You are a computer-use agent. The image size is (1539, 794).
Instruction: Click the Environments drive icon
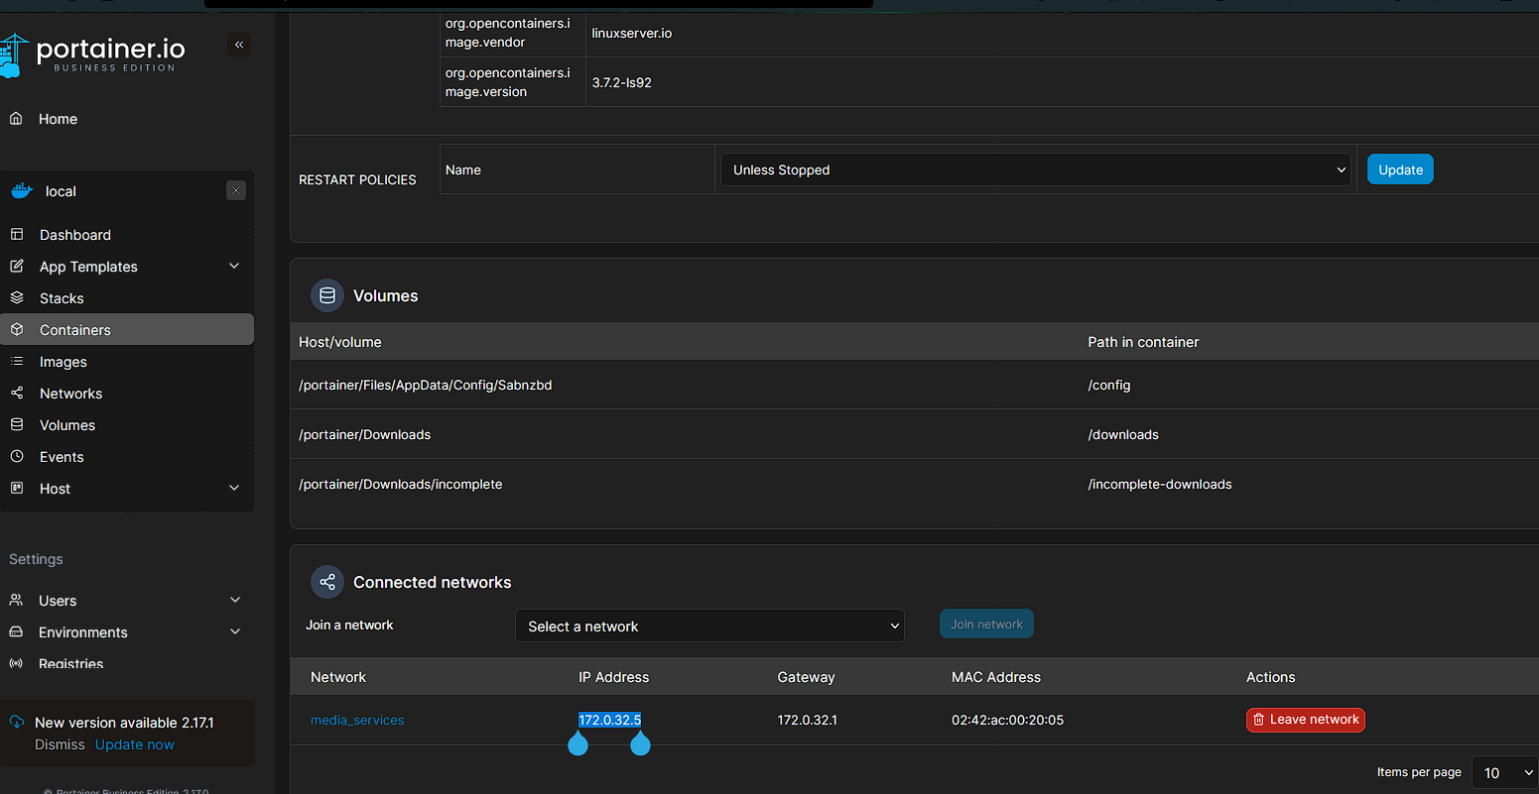tap(16, 632)
